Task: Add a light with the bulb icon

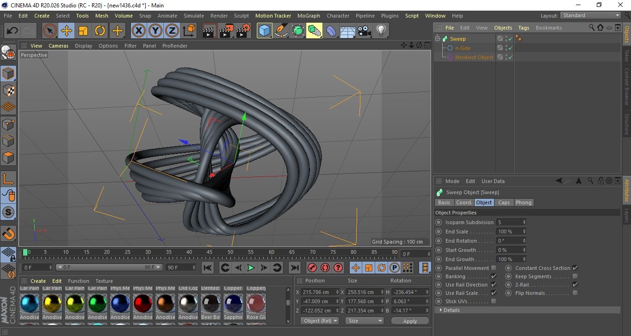Action: click(381, 31)
